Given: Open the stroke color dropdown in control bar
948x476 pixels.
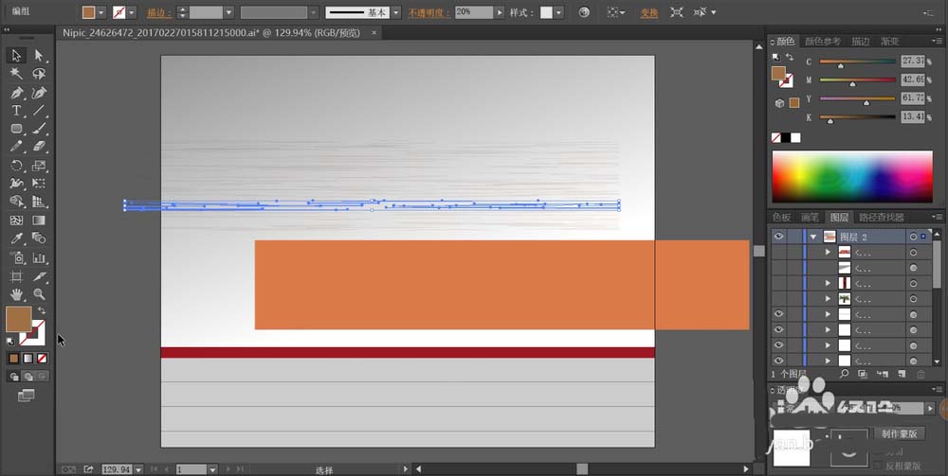Looking at the screenshot, I should tap(132, 12).
